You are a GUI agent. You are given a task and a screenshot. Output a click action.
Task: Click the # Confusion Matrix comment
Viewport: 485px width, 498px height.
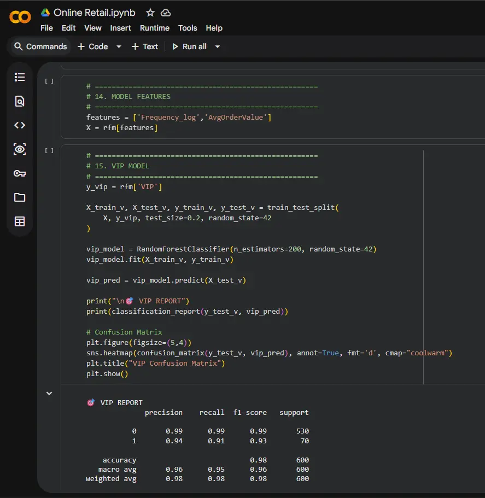click(x=124, y=332)
